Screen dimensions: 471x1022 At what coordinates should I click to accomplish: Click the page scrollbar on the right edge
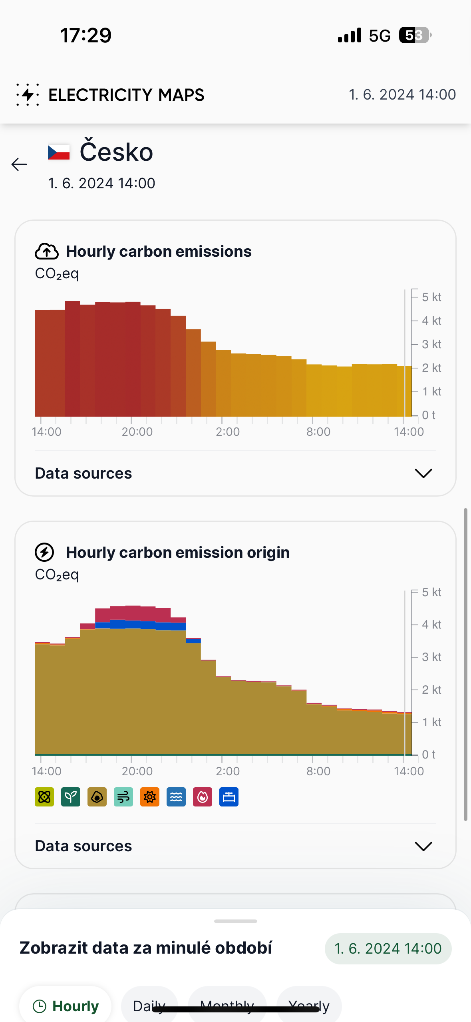(465, 664)
